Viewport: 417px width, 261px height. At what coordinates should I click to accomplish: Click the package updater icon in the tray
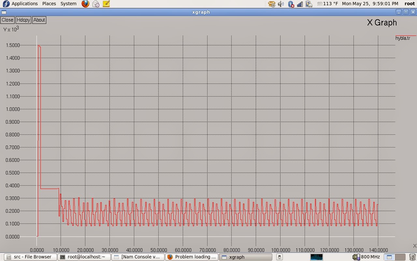pos(271,4)
